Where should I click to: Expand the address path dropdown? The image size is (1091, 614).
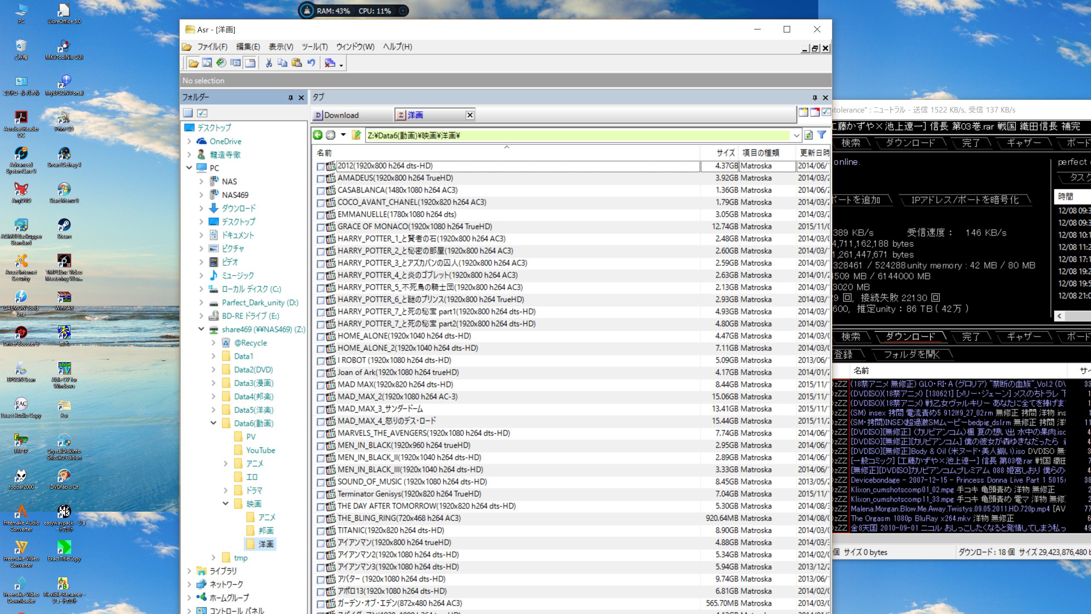[796, 136]
